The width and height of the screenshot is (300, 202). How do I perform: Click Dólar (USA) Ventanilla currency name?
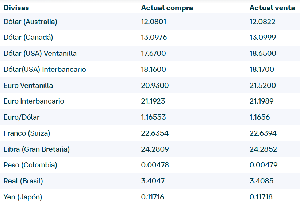[40, 53]
